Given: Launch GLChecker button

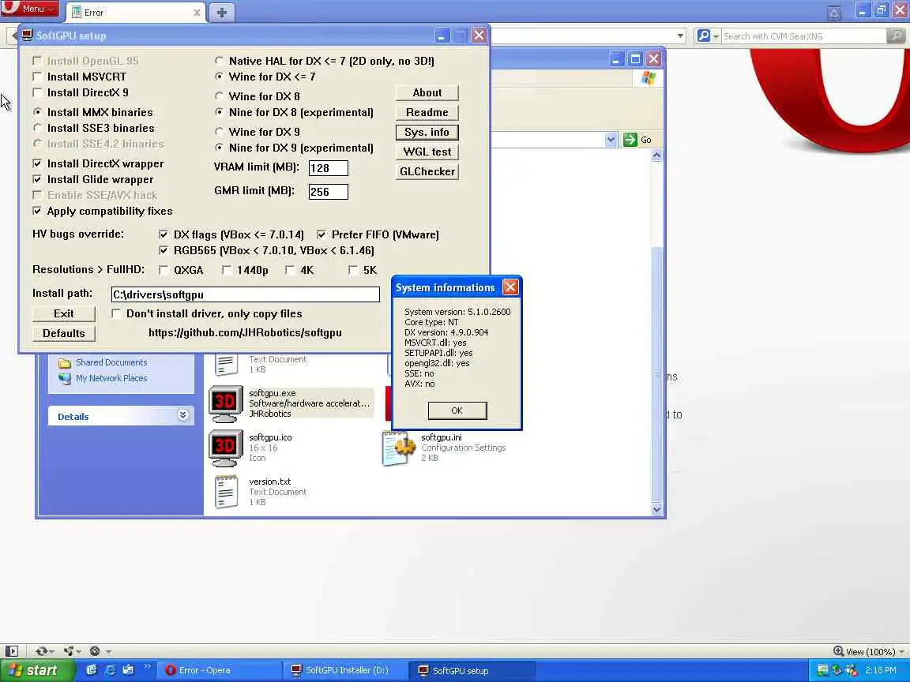Looking at the screenshot, I should click(427, 171).
